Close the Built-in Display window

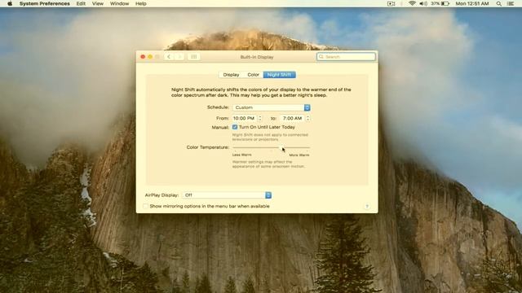click(143, 57)
